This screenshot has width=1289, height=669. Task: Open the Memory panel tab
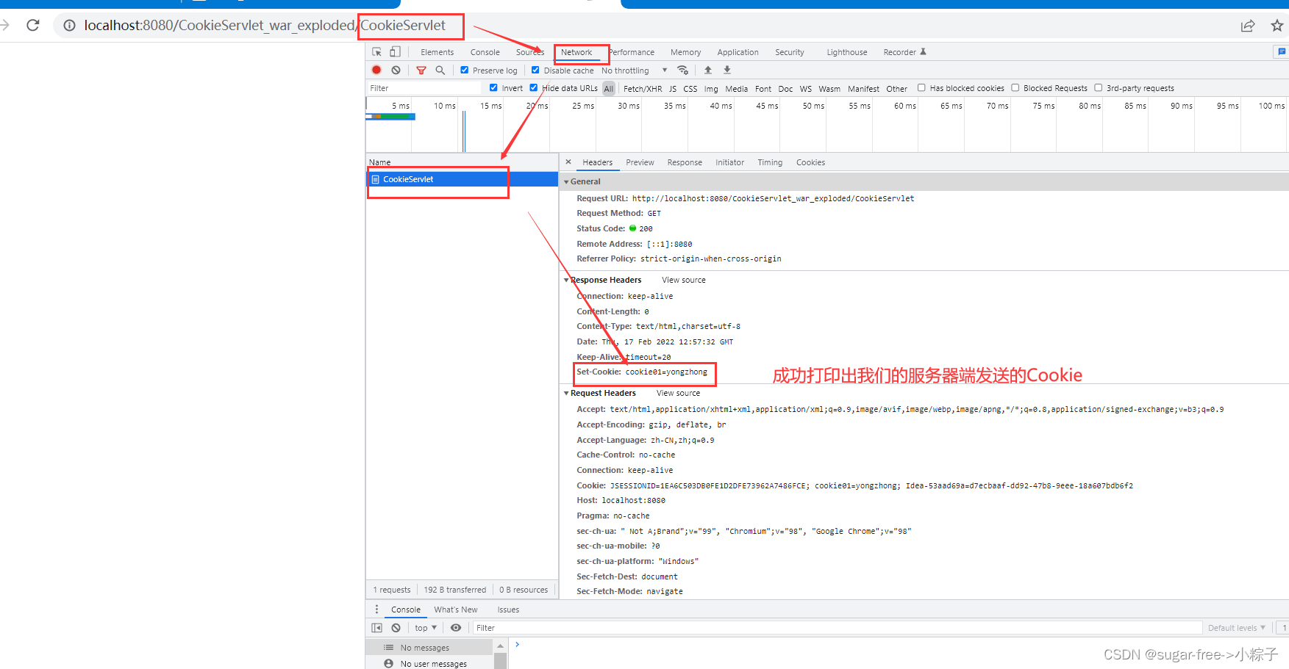[685, 52]
